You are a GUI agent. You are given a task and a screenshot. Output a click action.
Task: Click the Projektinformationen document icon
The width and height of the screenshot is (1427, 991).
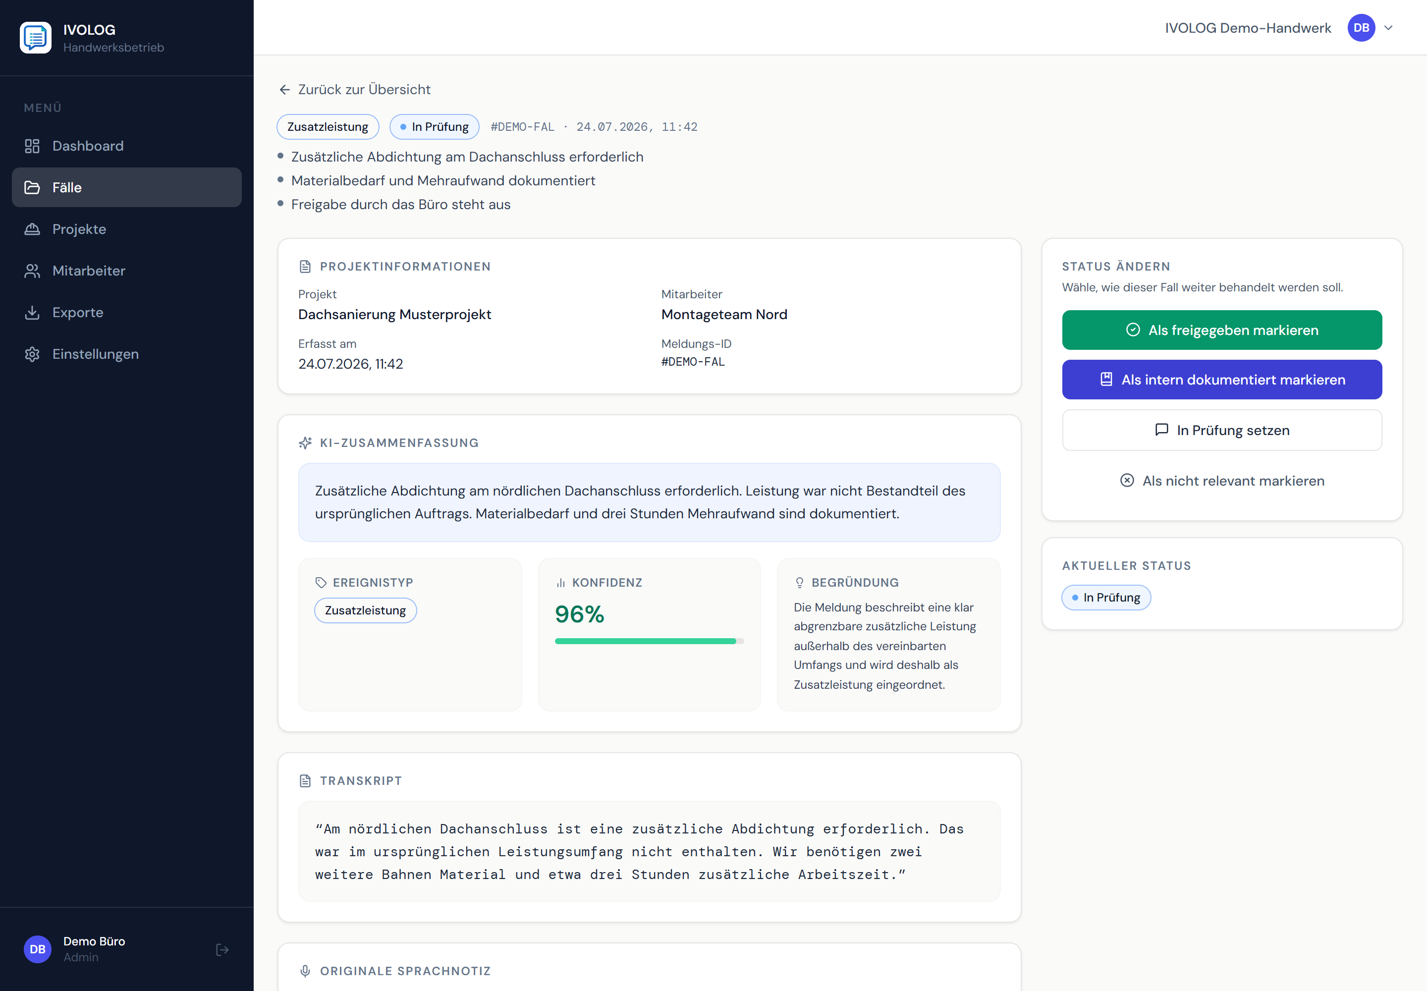tap(305, 267)
